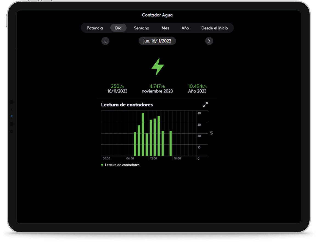Toggle the Lectura de contadores legend series
Screen dimensions: 317x242
pos(120,165)
